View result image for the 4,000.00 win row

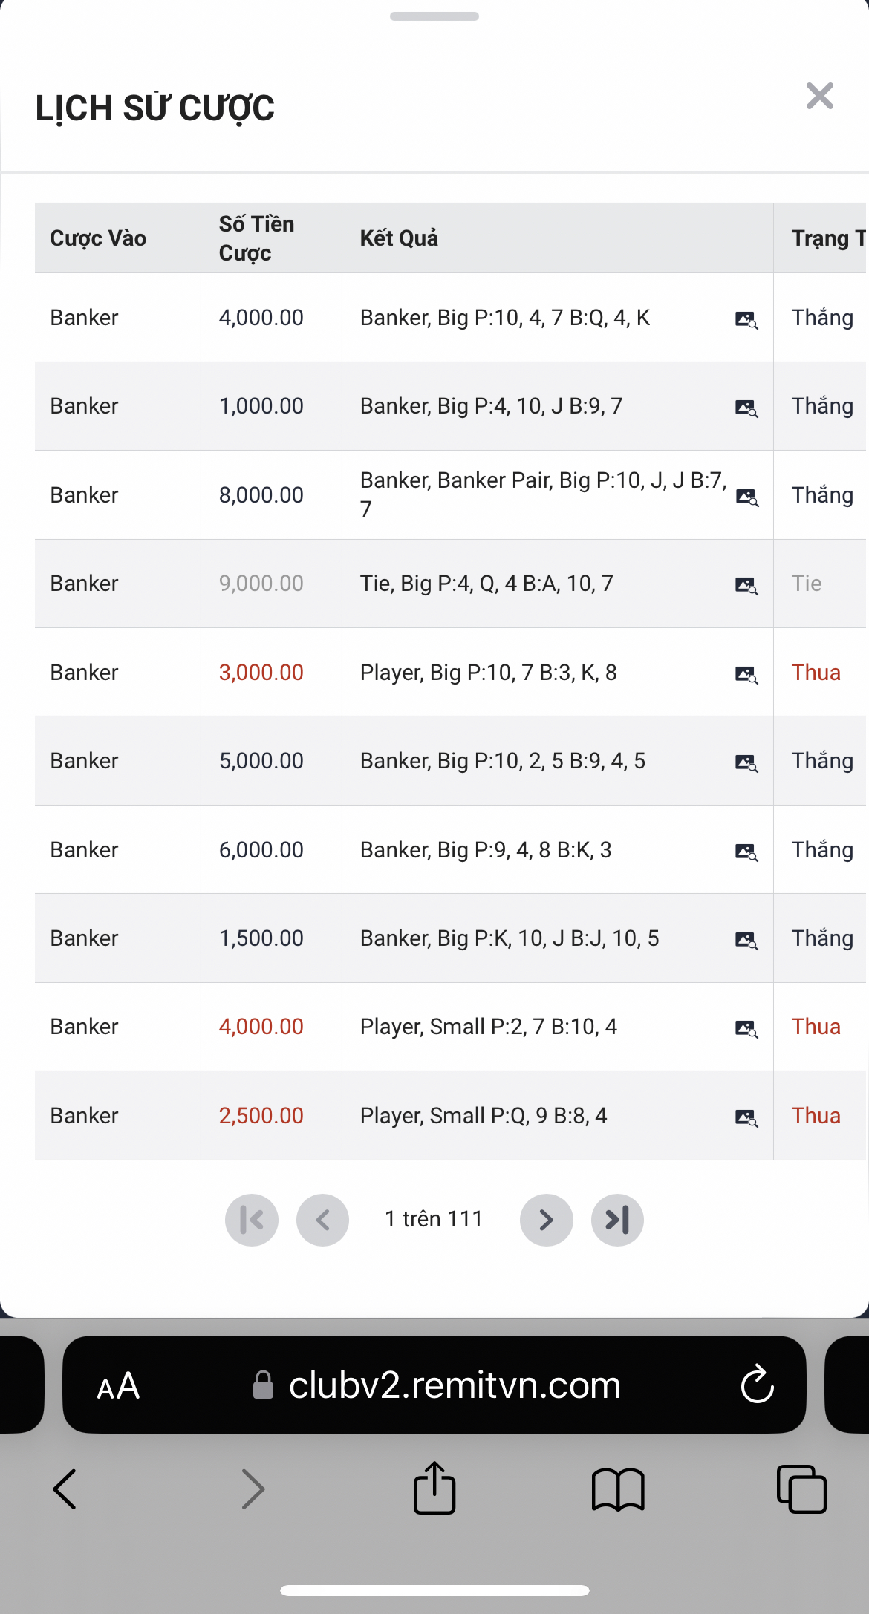(746, 319)
